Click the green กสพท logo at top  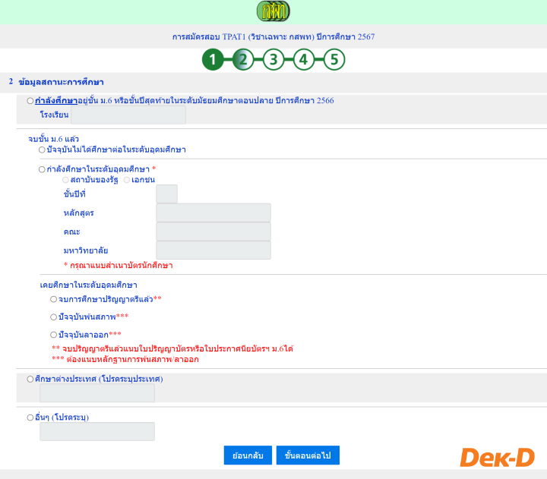(x=273, y=11)
